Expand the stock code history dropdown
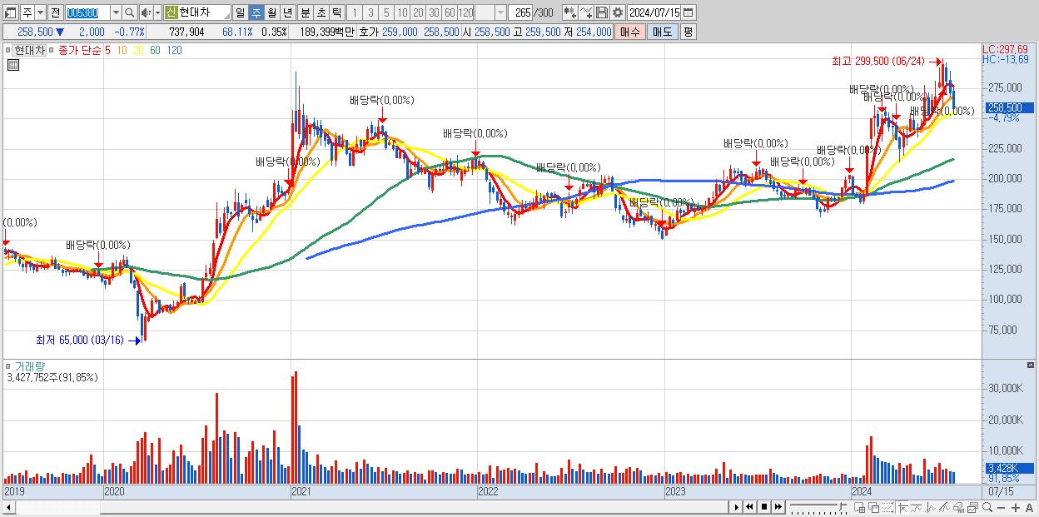This screenshot has height=517, width=1039. (116, 12)
